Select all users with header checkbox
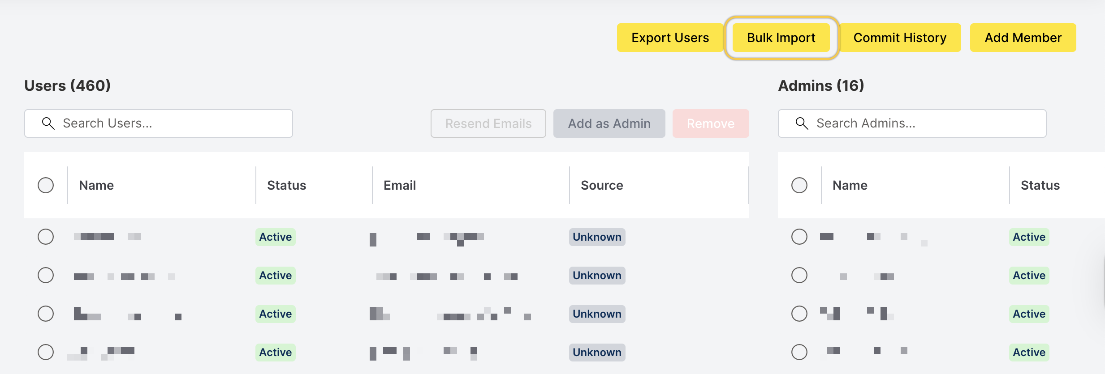 click(46, 185)
